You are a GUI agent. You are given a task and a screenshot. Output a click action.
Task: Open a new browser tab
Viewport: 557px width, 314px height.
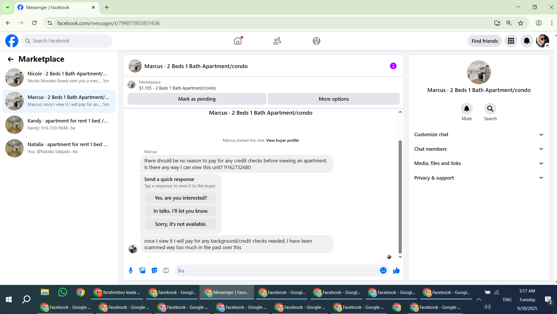point(107,8)
